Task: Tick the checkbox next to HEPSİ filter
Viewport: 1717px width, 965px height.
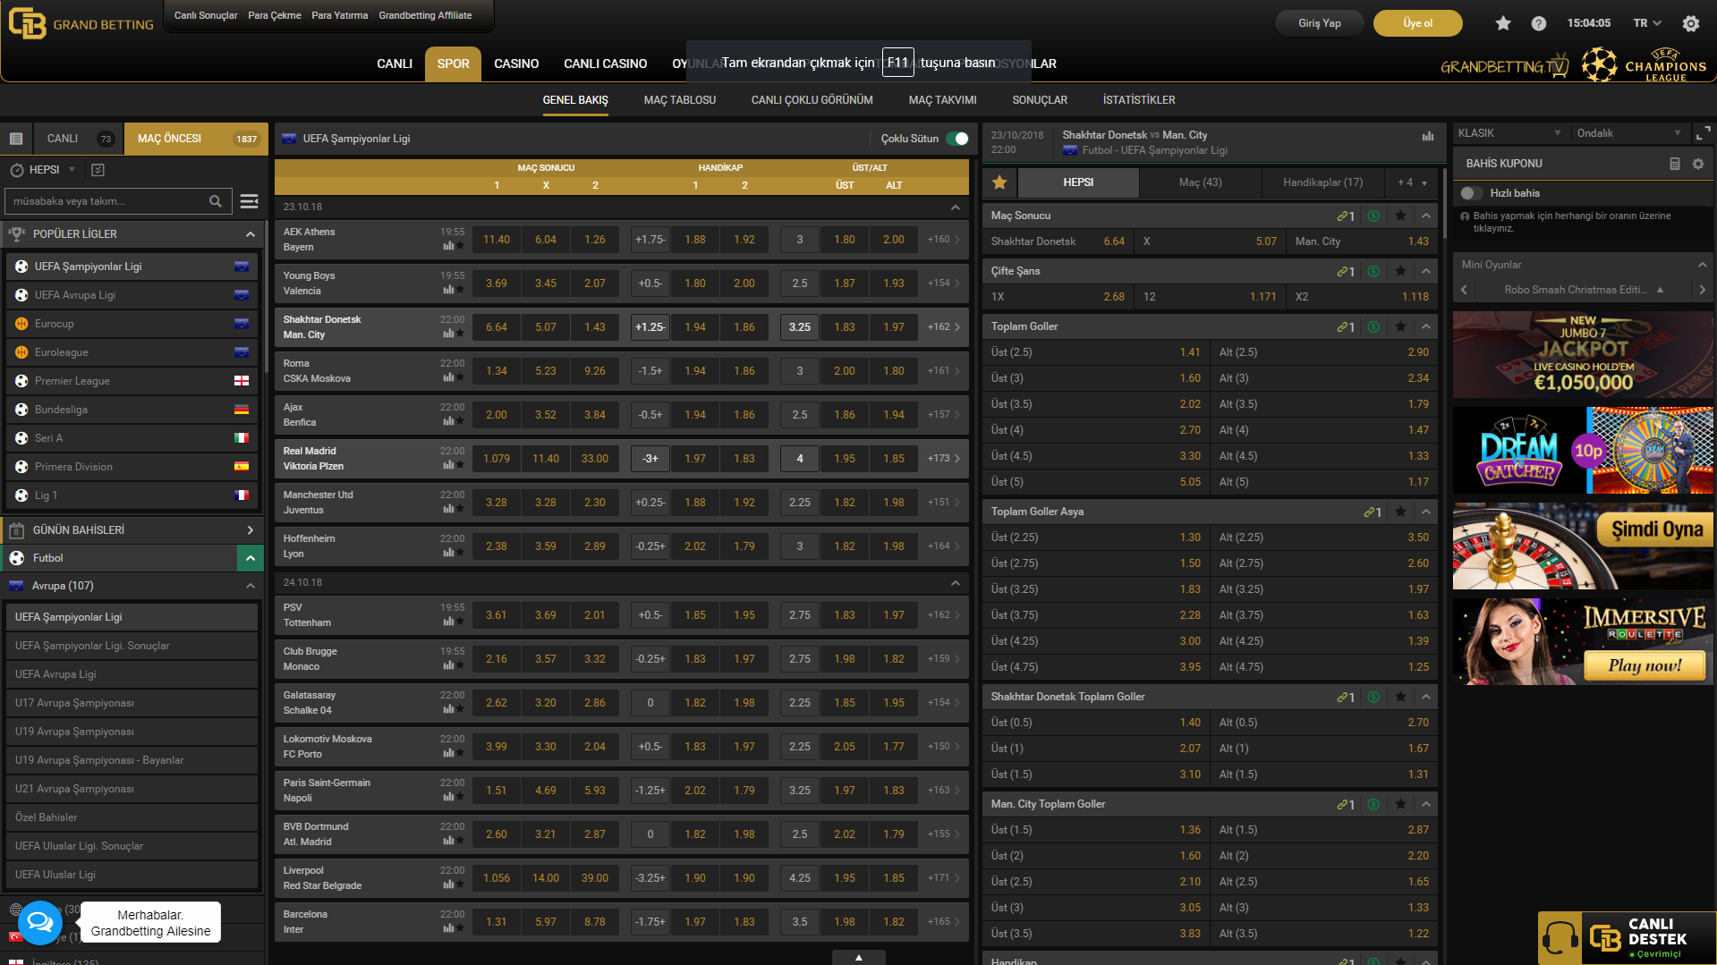Action: tap(98, 170)
